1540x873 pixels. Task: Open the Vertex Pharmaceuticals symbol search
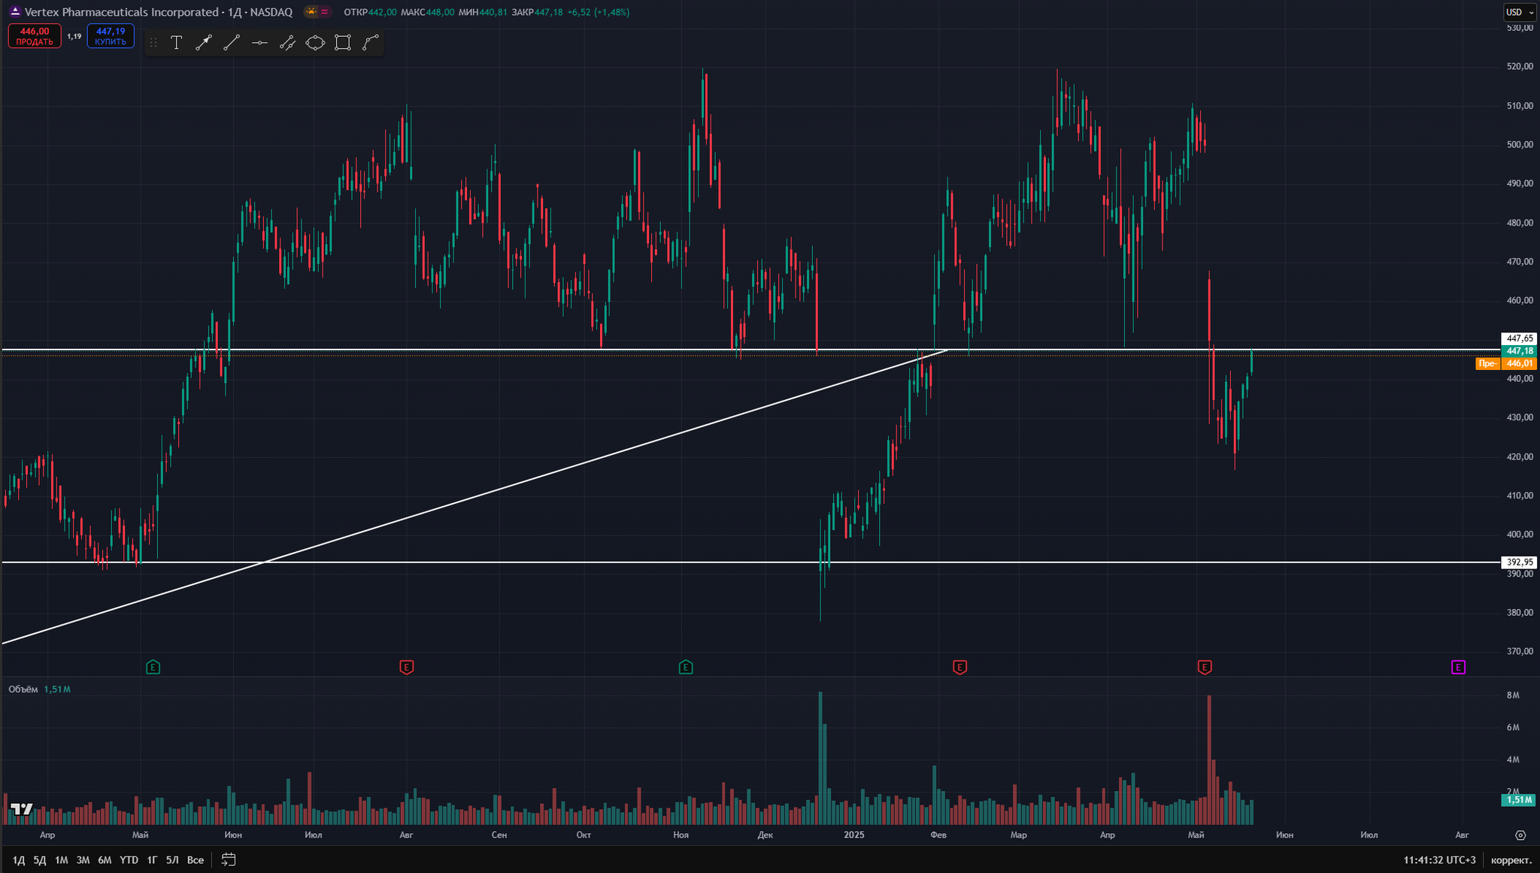pos(121,12)
